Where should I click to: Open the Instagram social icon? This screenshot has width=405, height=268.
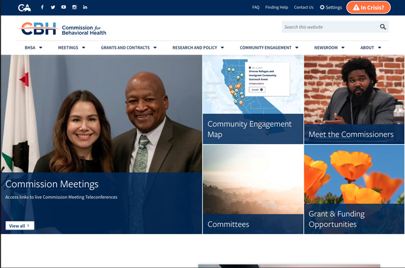coord(74,7)
